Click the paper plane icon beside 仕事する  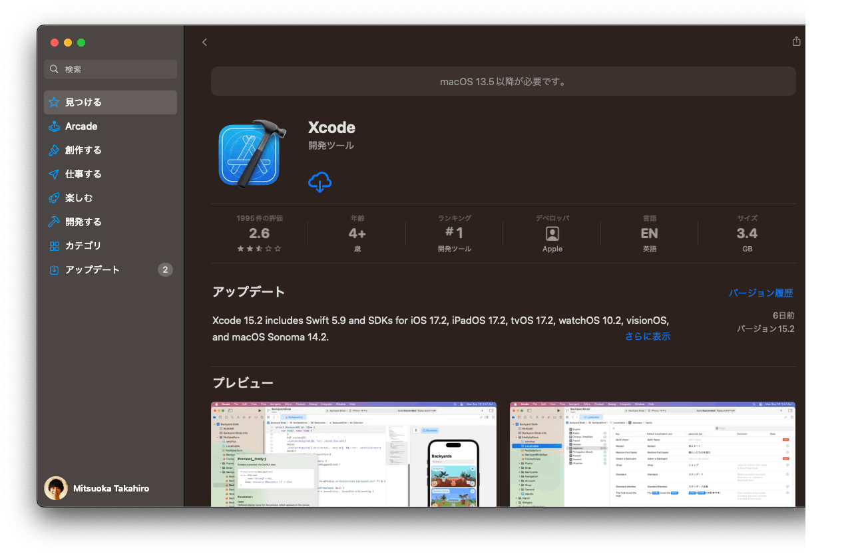[55, 174]
